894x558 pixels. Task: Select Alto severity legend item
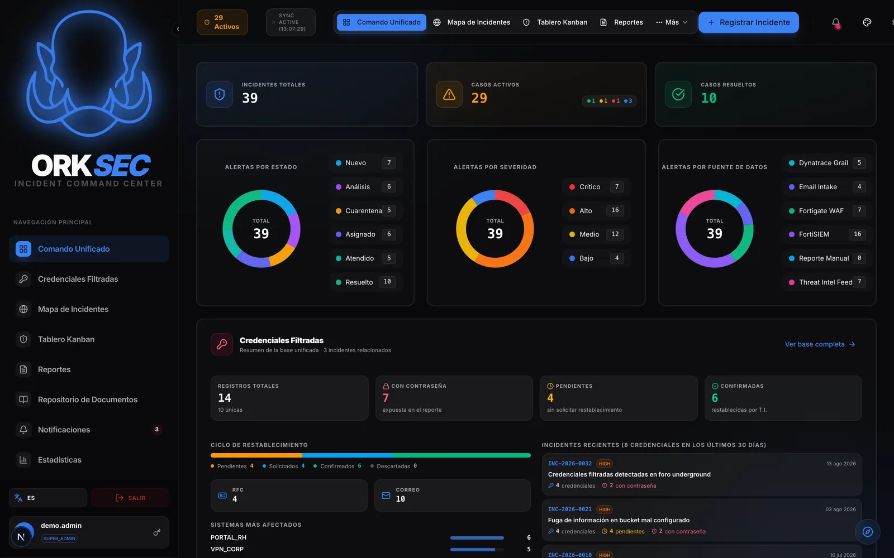596,210
